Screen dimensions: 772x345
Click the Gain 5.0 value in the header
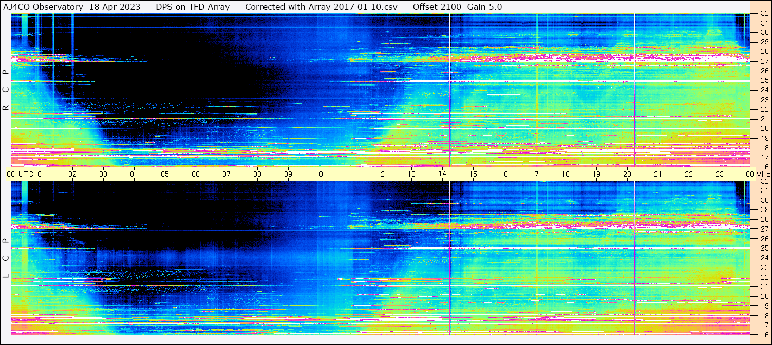[484, 7]
